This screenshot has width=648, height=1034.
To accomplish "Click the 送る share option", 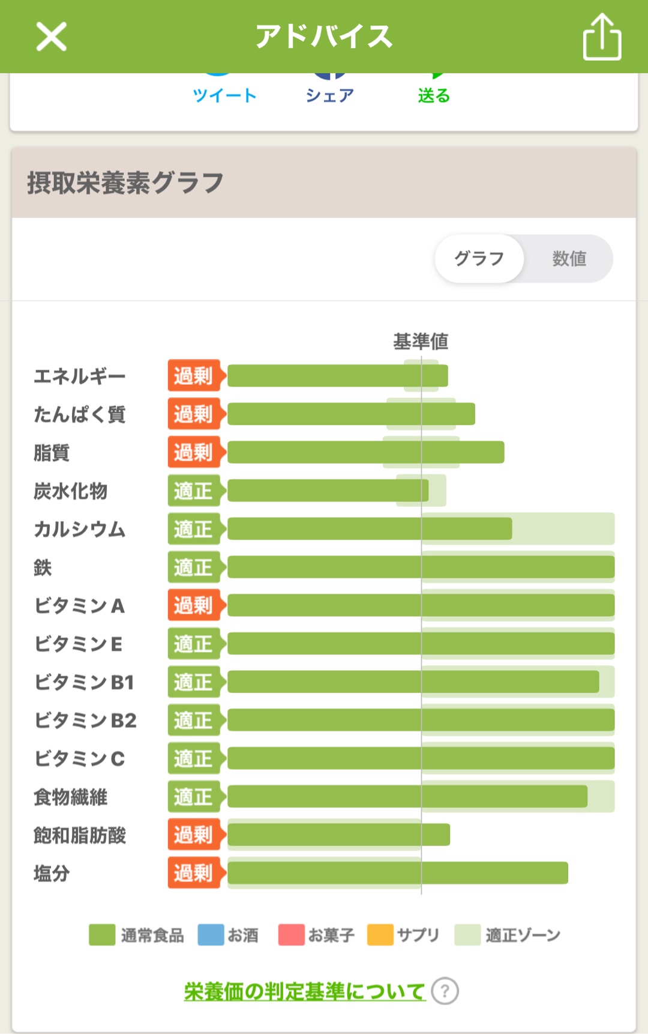I will point(434,94).
